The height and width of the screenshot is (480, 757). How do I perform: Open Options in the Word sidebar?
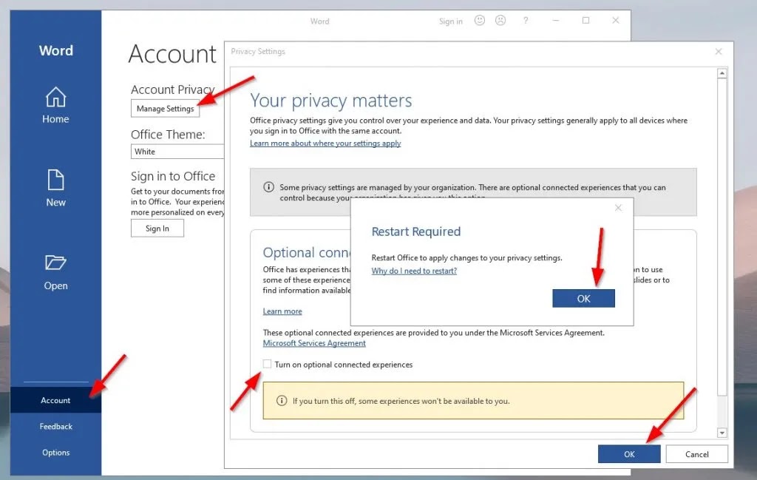[56, 453]
